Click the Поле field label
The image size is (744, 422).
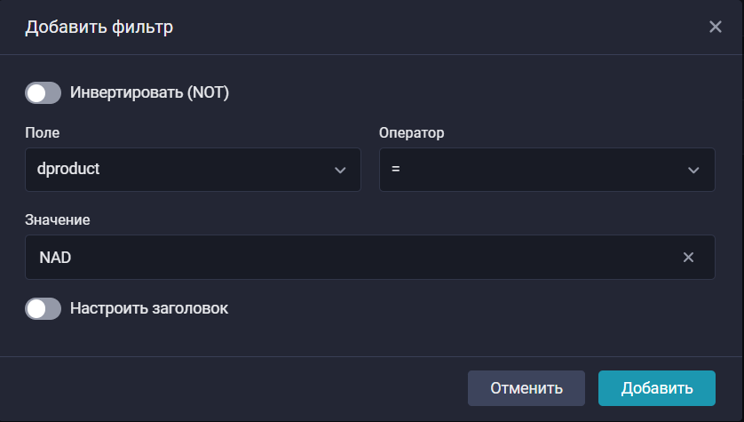(x=43, y=132)
